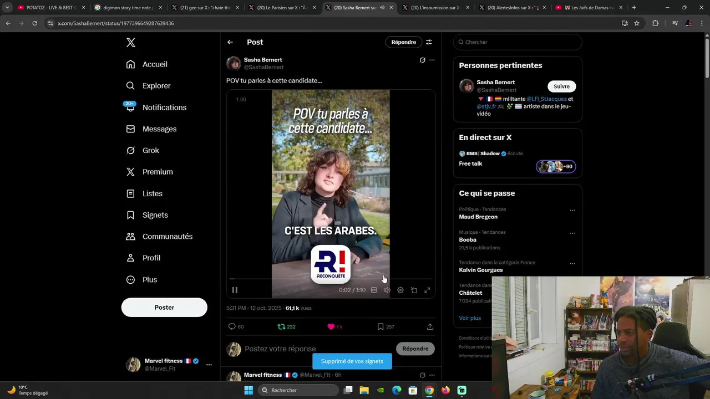The height and width of the screenshot is (399, 710).
Task: Click Répondre button in post header
Action: pos(404,42)
